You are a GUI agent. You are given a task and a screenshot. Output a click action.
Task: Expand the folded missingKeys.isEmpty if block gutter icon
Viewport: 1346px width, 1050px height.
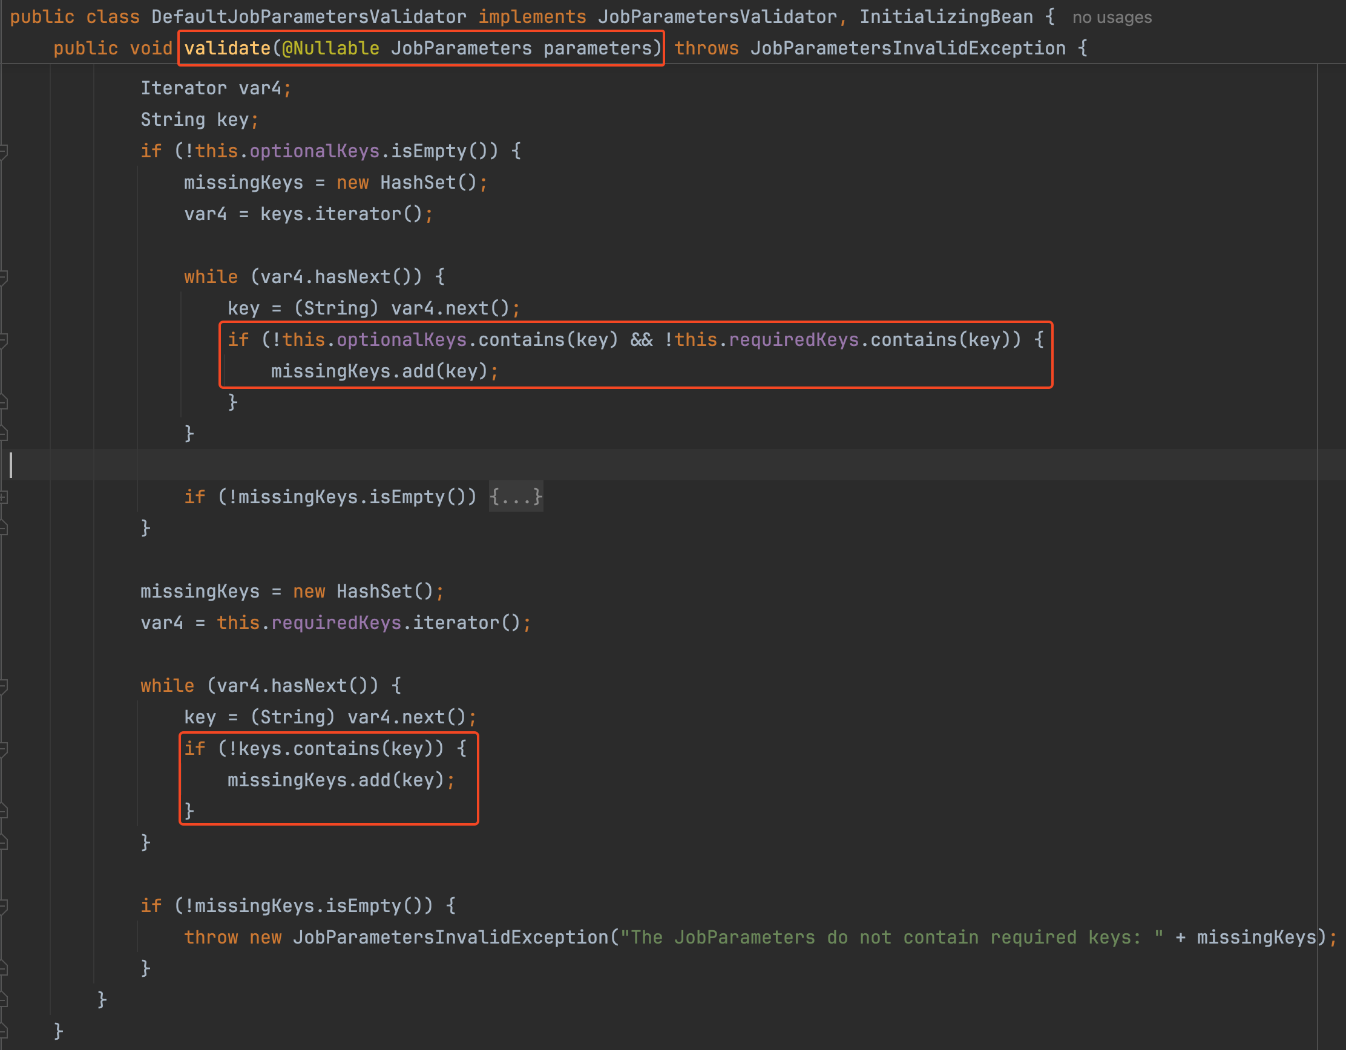[x=4, y=497]
